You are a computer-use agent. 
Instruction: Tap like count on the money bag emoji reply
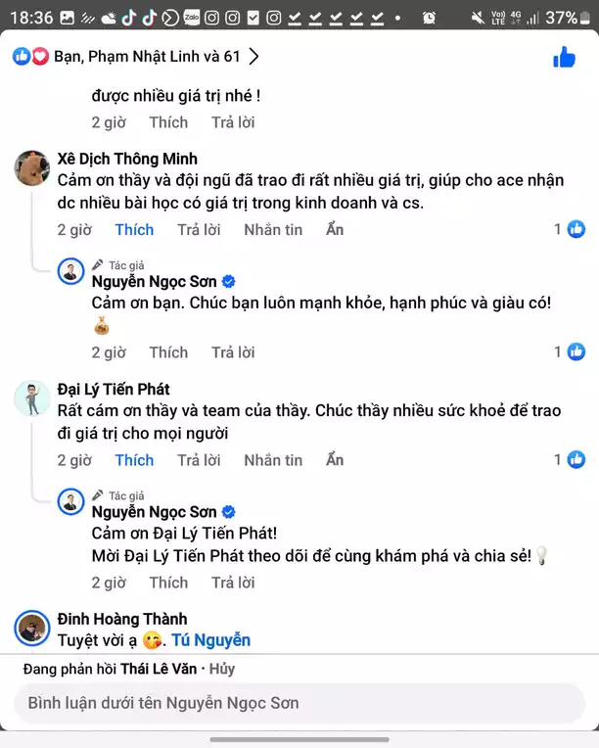(x=570, y=352)
